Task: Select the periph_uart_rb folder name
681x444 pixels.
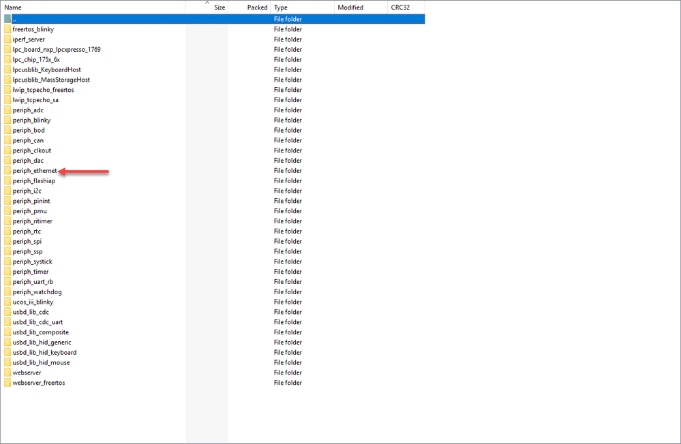Action: (x=33, y=282)
